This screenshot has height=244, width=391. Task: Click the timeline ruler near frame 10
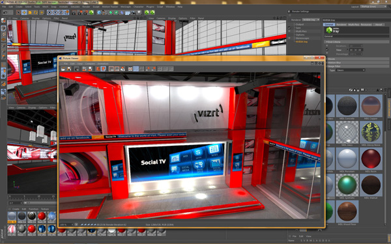tap(38, 197)
